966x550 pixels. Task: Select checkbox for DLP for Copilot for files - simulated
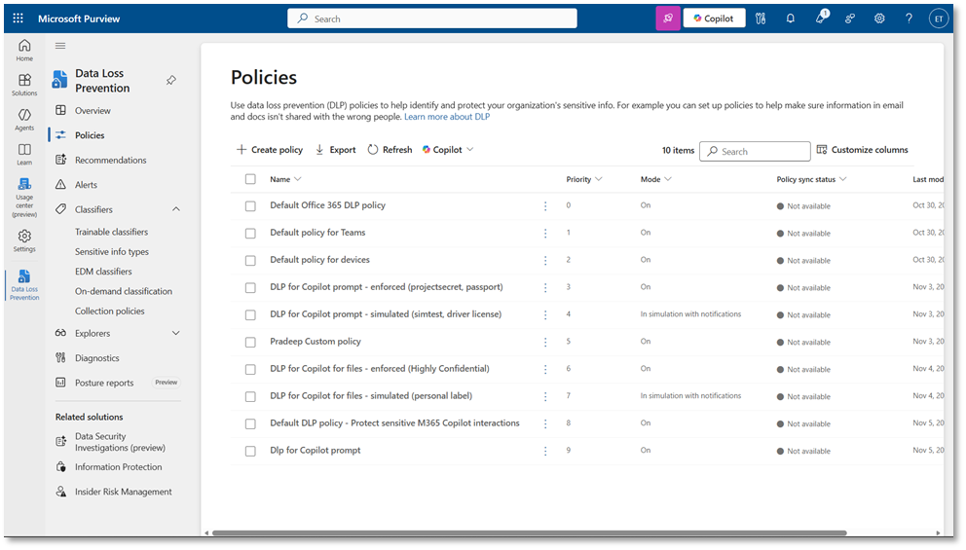click(250, 396)
